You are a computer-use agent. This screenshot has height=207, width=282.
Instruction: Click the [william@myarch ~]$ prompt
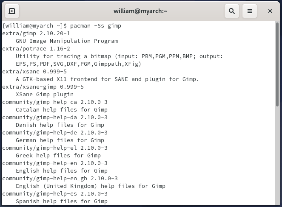tap(34, 26)
